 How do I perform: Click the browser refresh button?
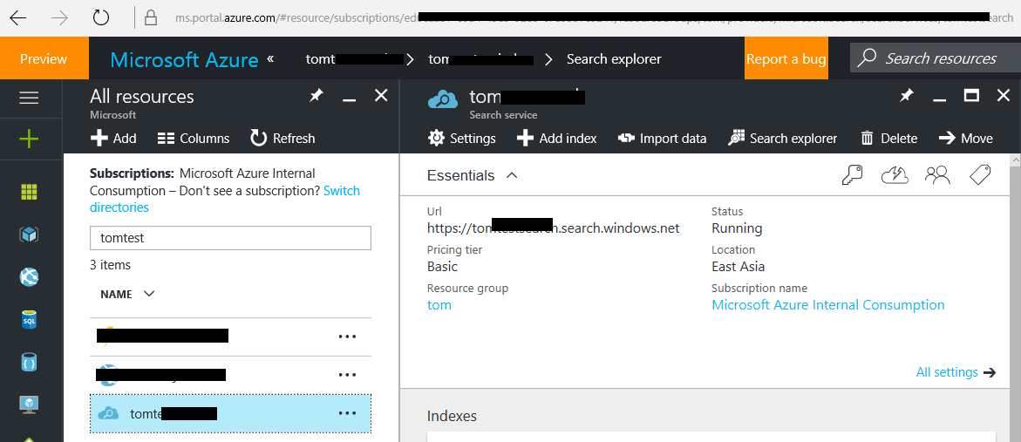(x=101, y=17)
